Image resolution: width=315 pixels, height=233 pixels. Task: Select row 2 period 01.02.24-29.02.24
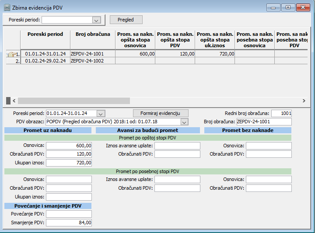(x=45, y=61)
